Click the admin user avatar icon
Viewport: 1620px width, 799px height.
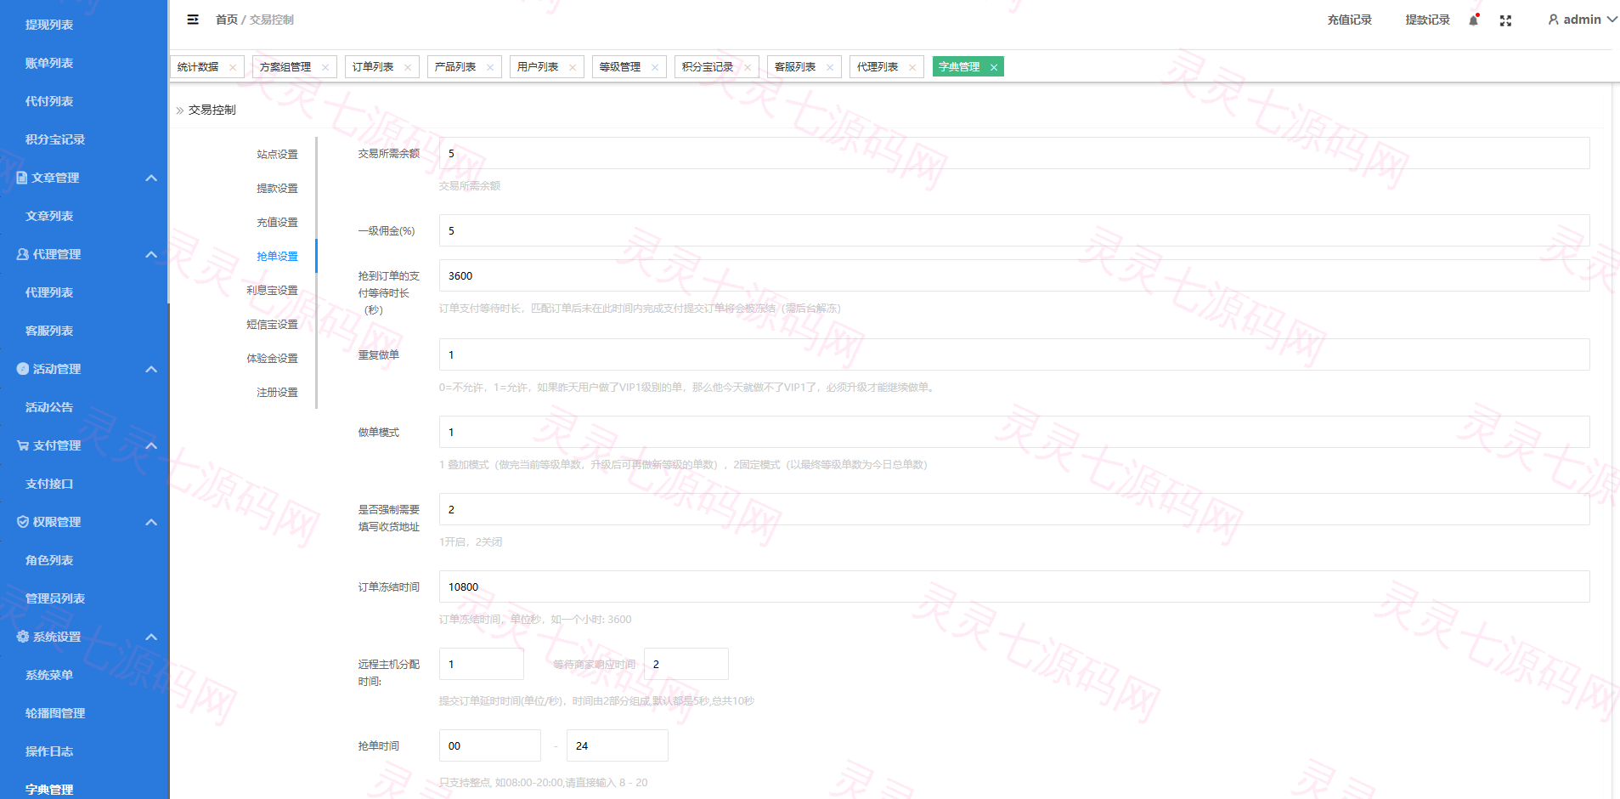tap(1553, 20)
